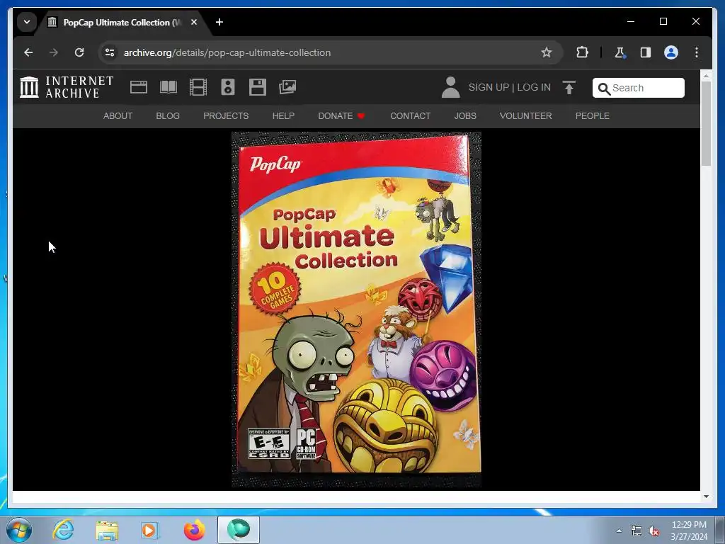The width and height of the screenshot is (725, 544).
Task: Click the upload arrow icon
Action: click(569, 87)
